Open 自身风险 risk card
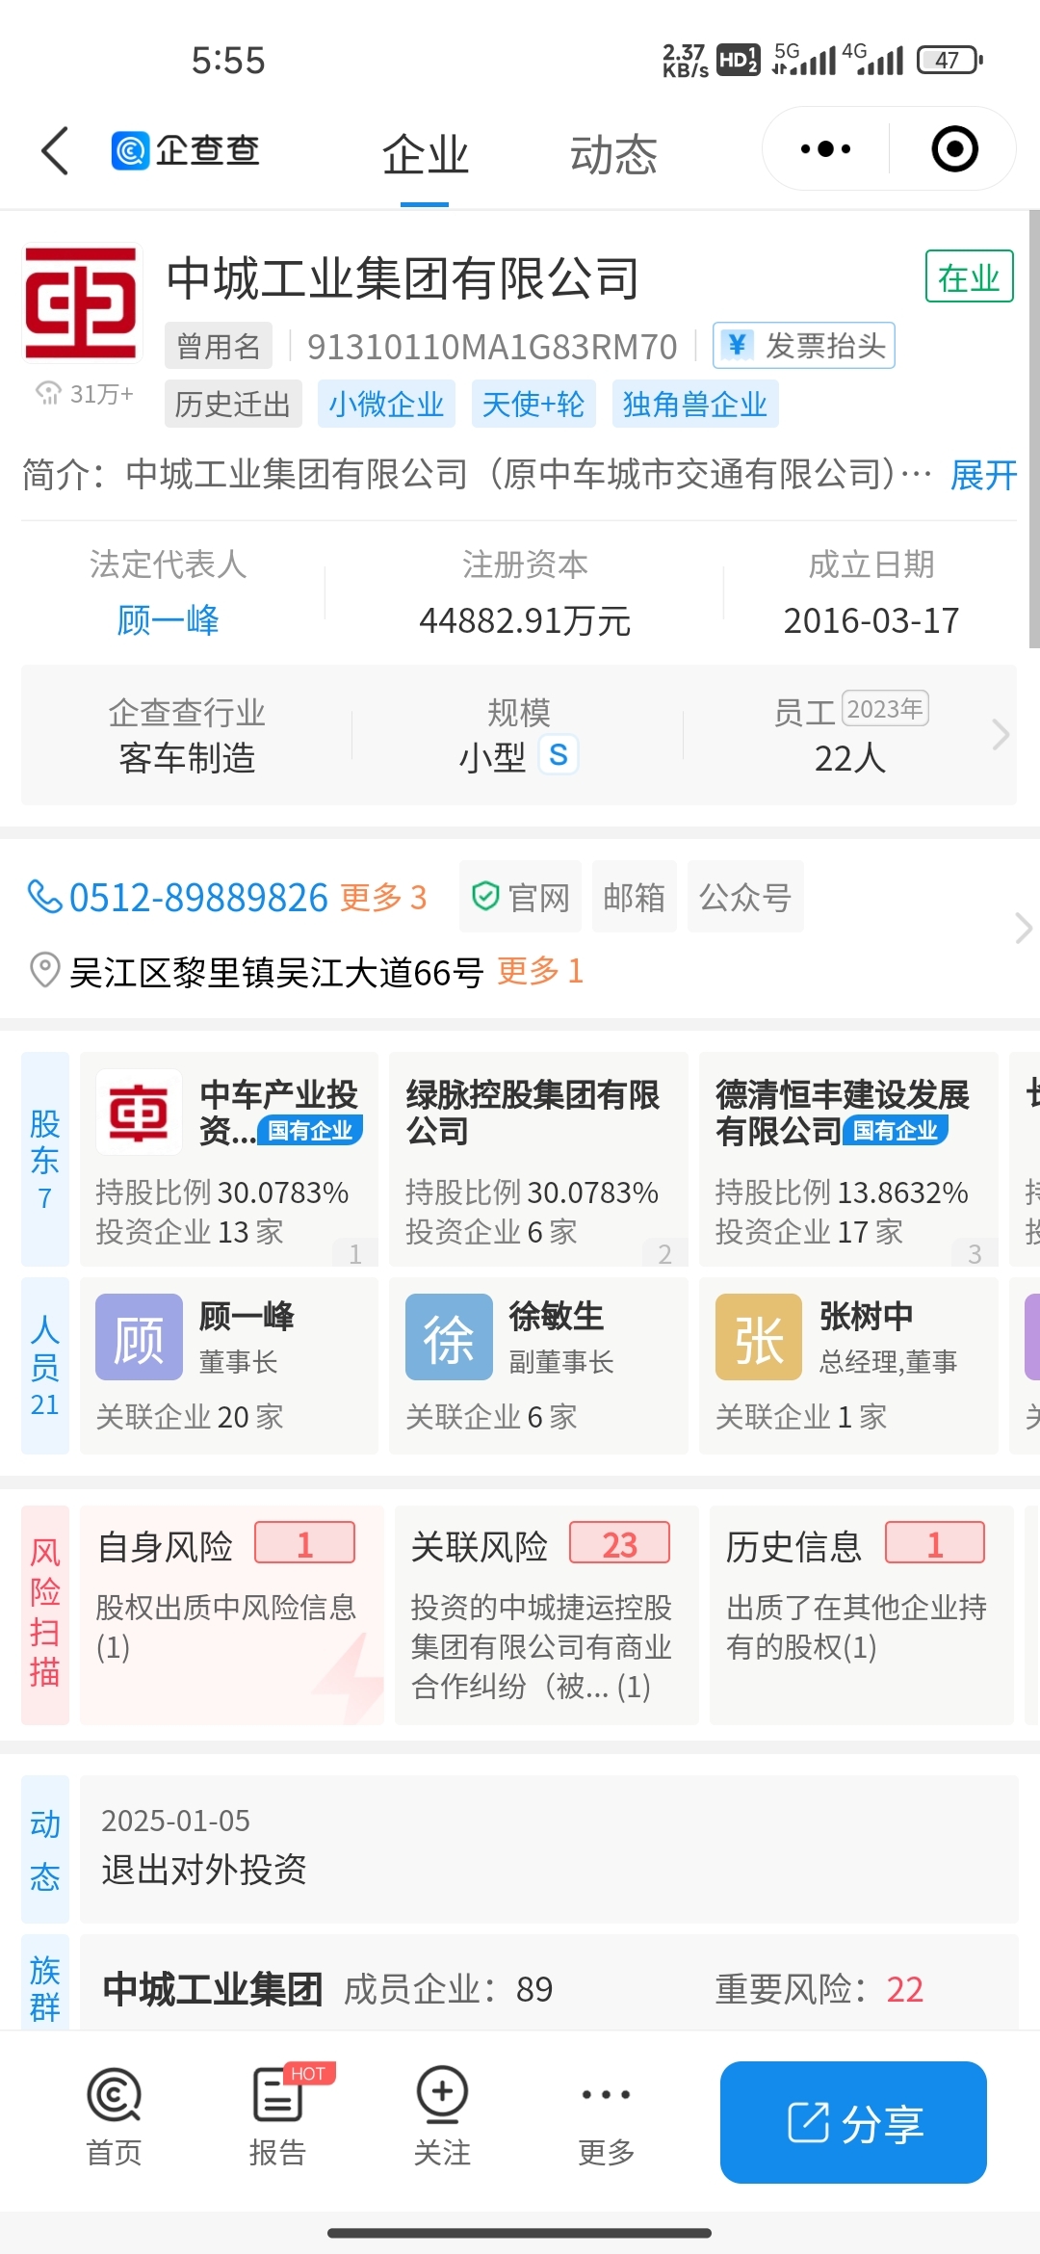Viewport: 1040px width, 2254px height. (x=231, y=1614)
